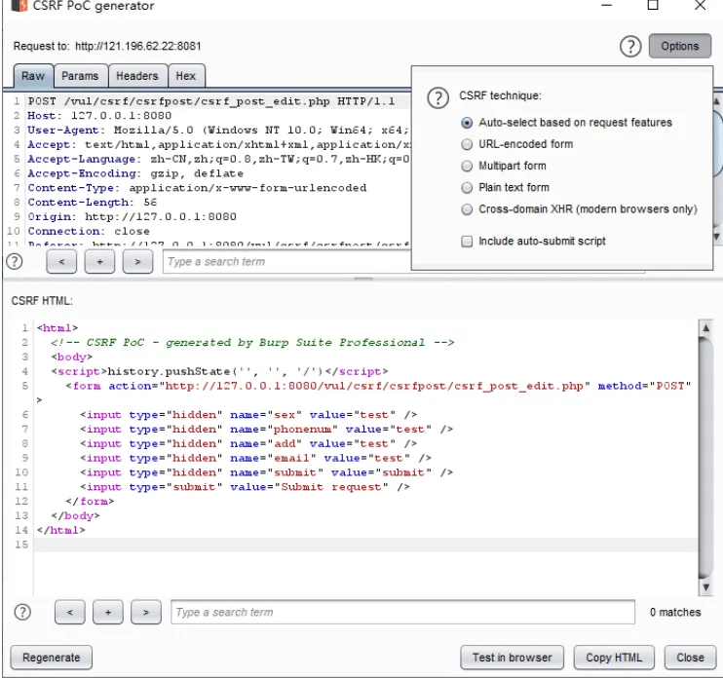Go to next match in request search
The image size is (723, 678).
click(x=137, y=262)
